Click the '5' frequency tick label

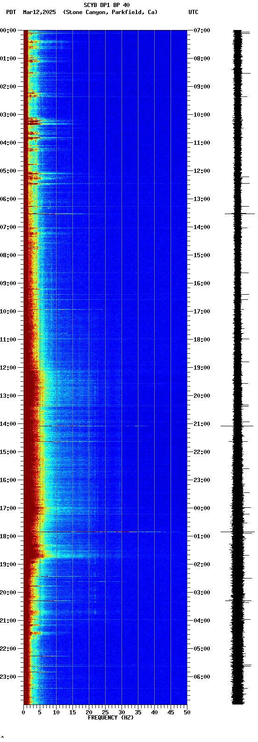pyautogui.click(x=40, y=712)
